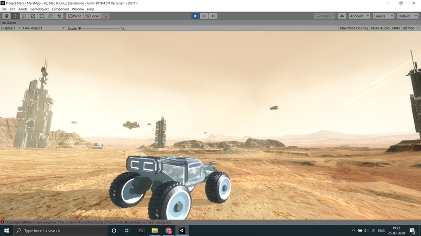Open the Component menu

tap(60, 9)
